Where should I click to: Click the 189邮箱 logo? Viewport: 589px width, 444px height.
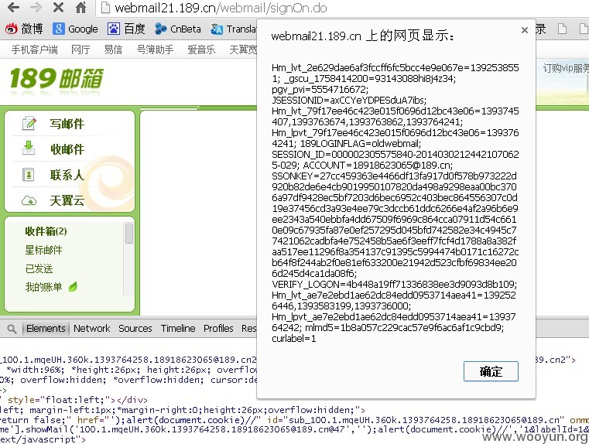(x=57, y=78)
